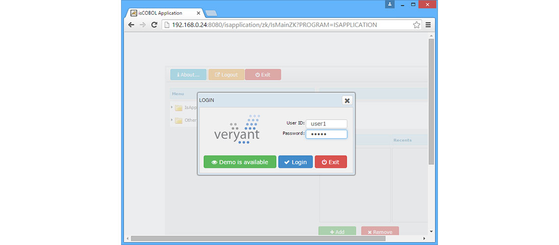Minimize the Chrome window
Viewport: 559px width, 245px height.
(402, 4)
